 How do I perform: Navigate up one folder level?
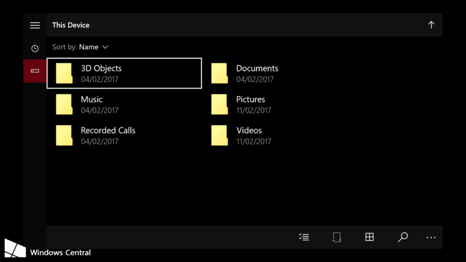[x=431, y=25]
